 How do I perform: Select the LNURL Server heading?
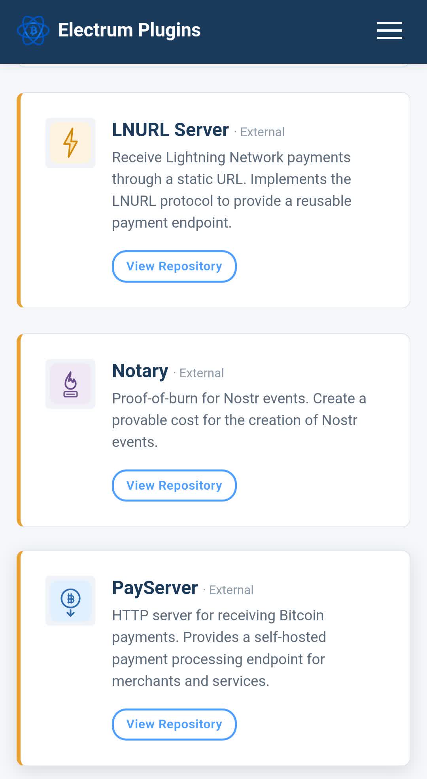pos(170,130)
